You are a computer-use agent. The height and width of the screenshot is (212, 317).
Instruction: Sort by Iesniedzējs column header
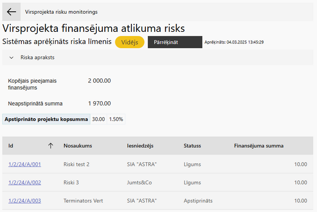pyautogui.click(x=140, y=146)
